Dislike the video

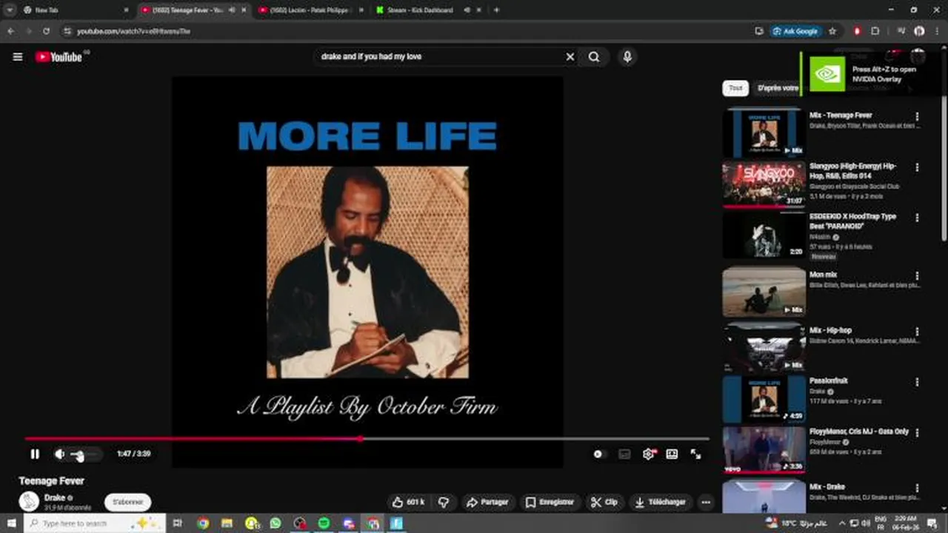[x=444, y=502]
